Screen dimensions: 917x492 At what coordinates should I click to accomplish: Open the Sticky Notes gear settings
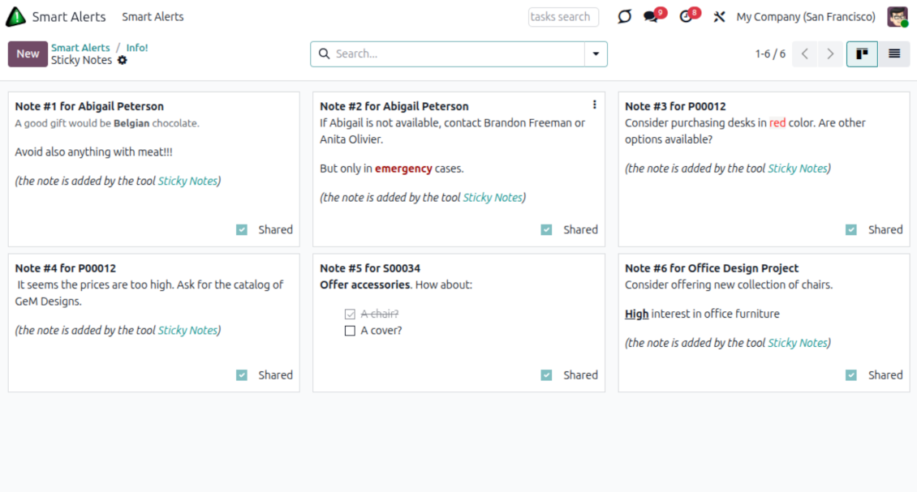click(x=123, y=60)
